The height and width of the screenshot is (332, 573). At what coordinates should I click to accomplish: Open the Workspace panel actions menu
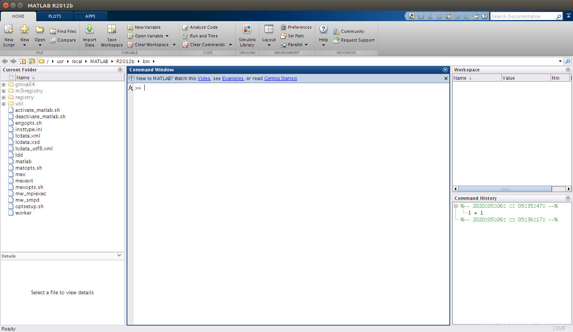[x=568, y=70]
